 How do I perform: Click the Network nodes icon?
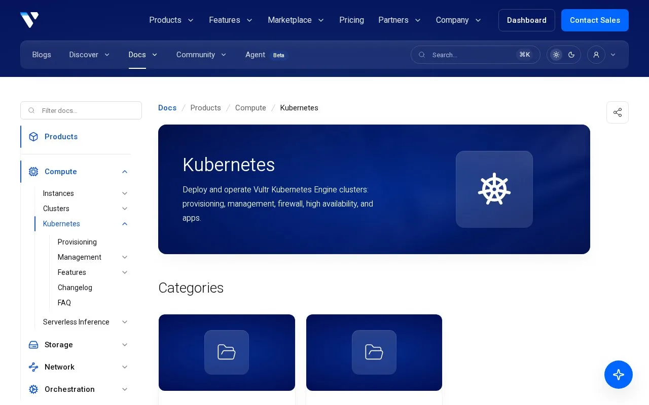pos(33,367)
